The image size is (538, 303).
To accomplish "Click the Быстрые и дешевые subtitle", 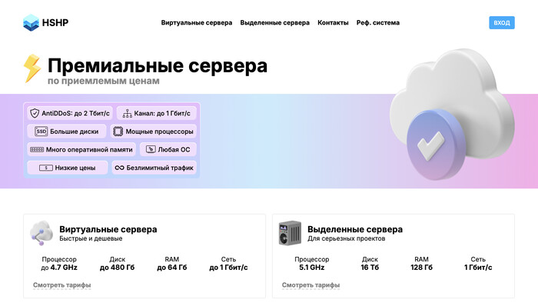I will pos(91,238).
